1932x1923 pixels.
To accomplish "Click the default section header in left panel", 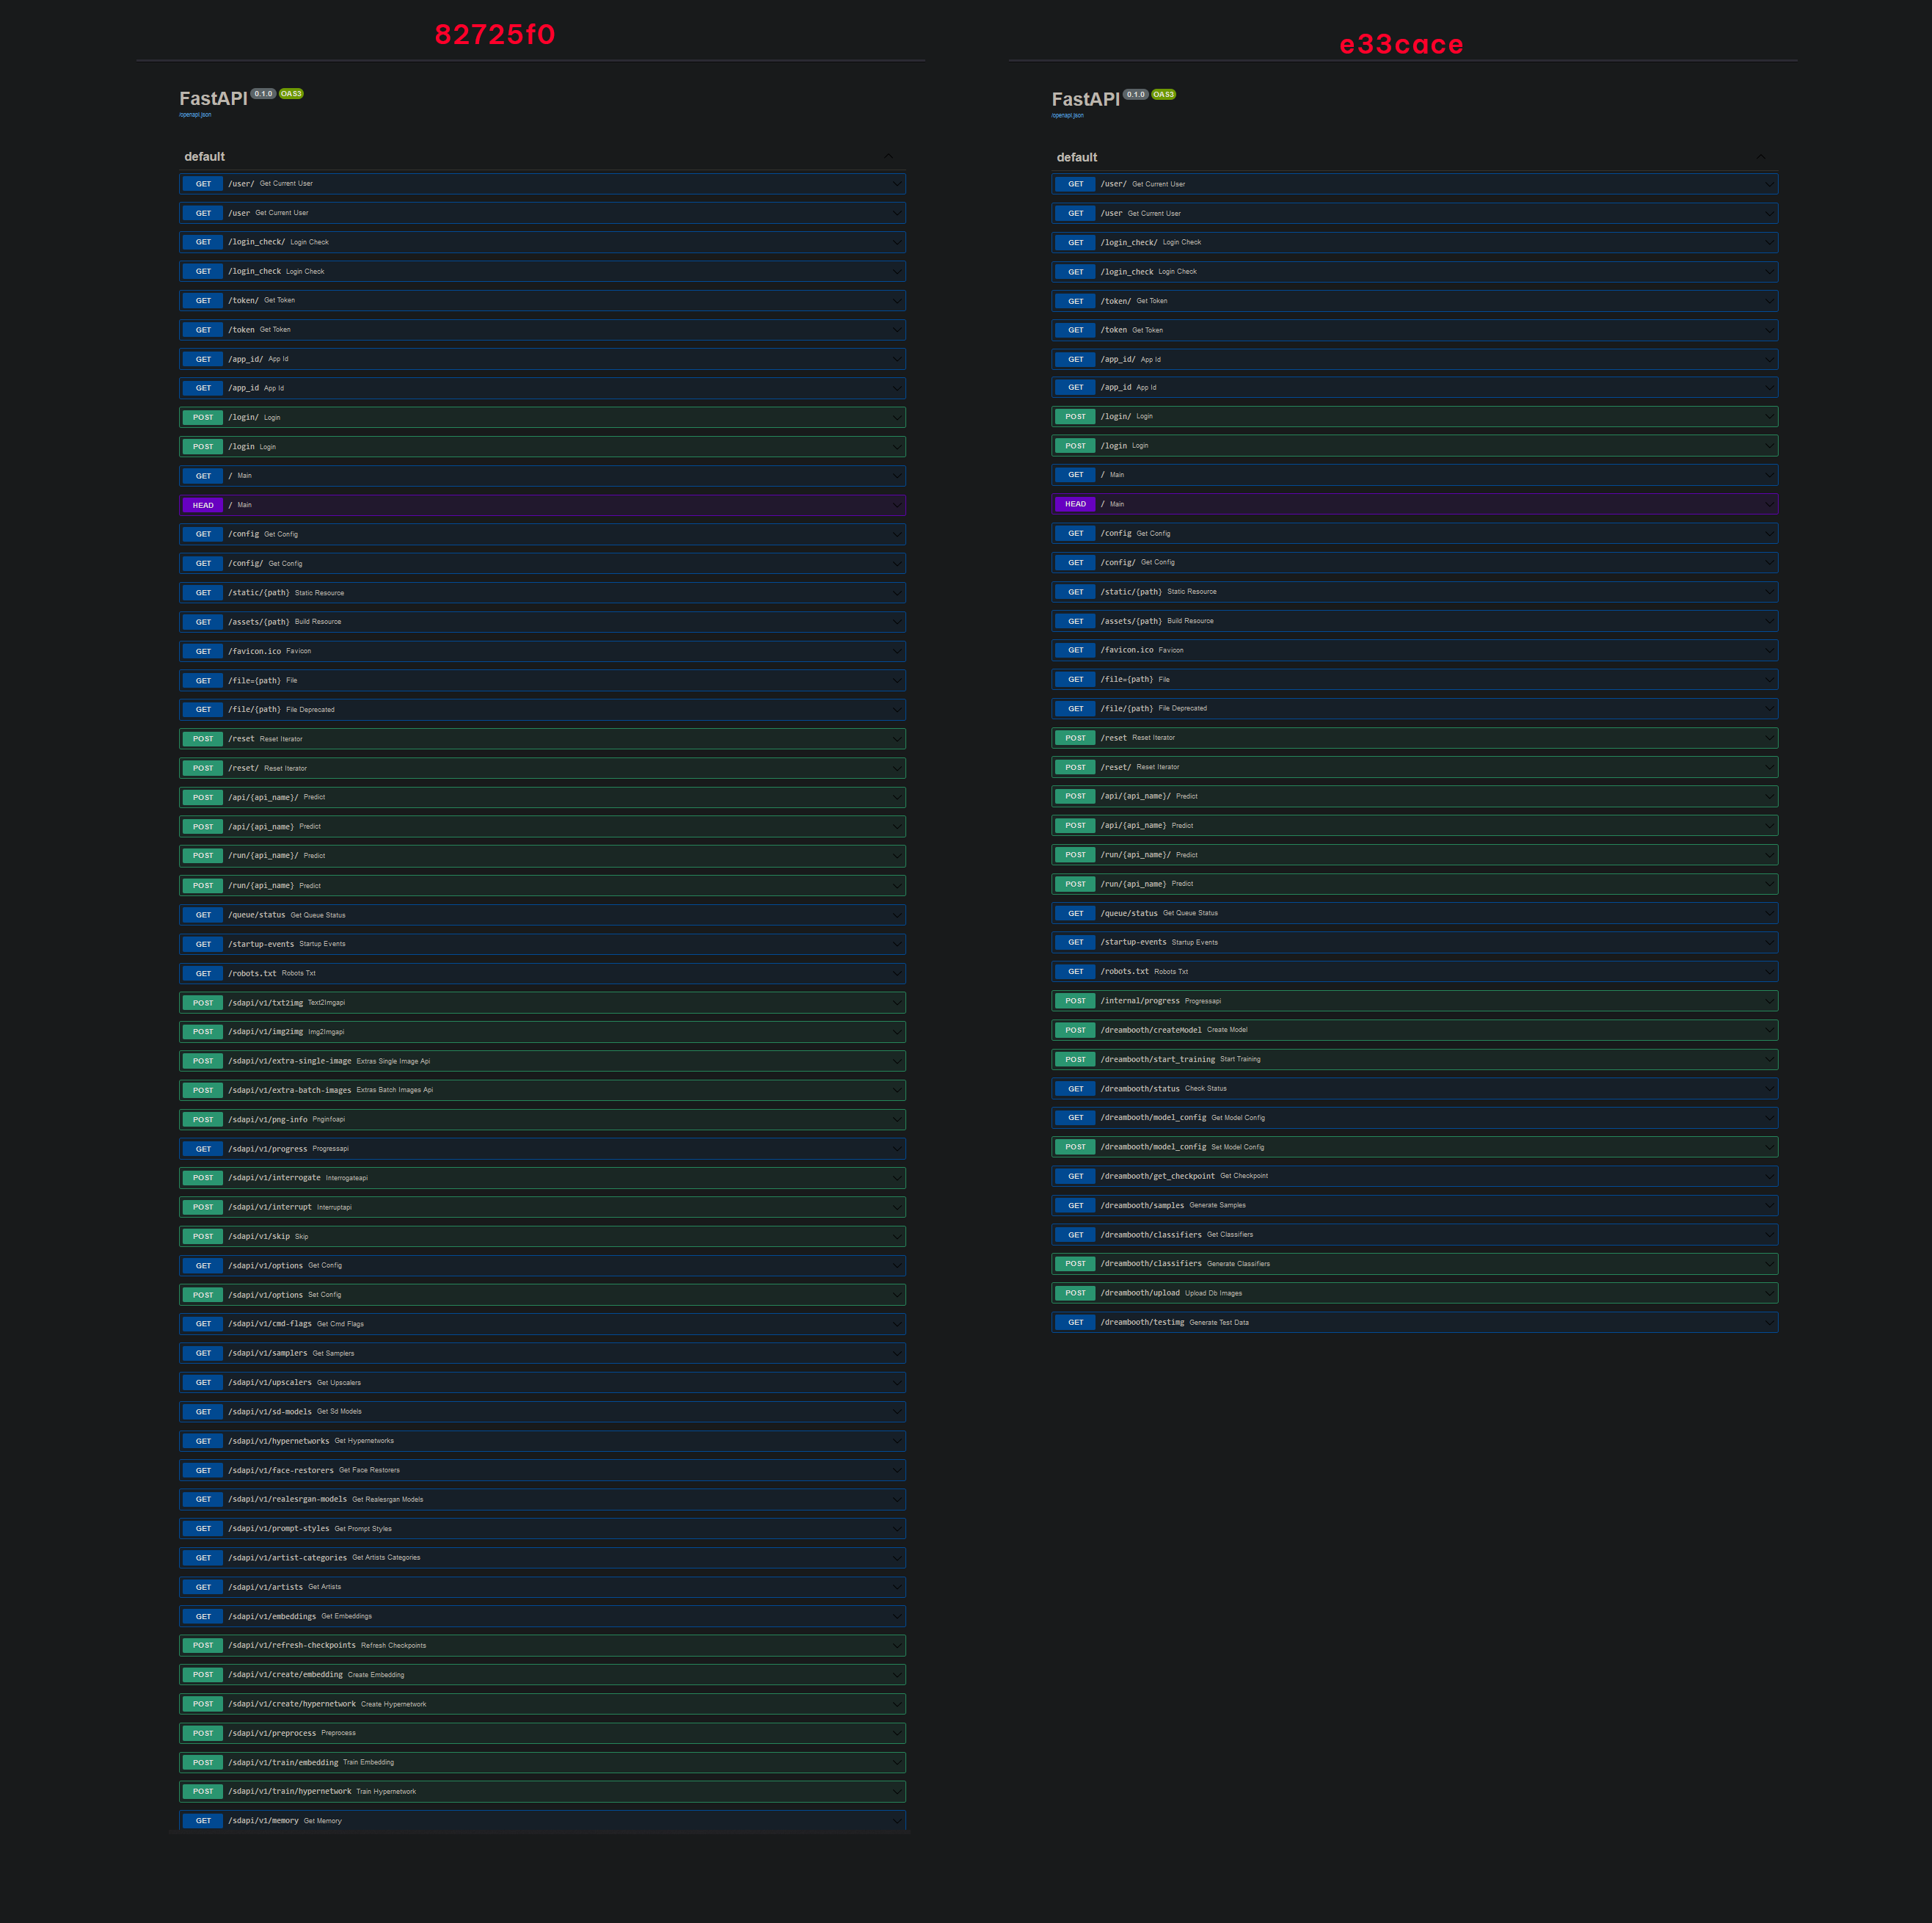I will pyautogui.click(x=204, y=157).
